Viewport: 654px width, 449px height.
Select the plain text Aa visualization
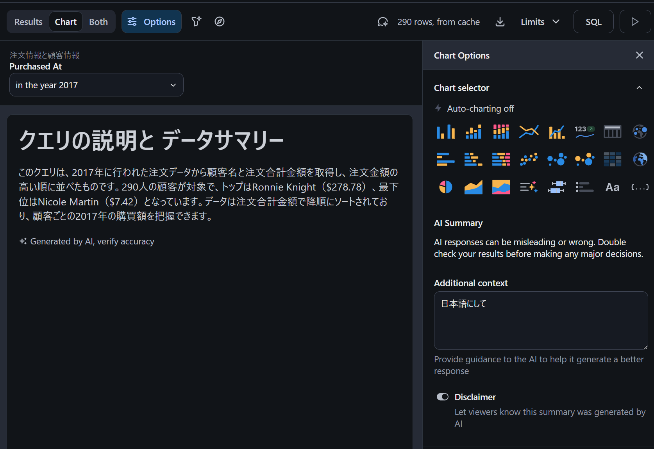(x=612, y=187)
